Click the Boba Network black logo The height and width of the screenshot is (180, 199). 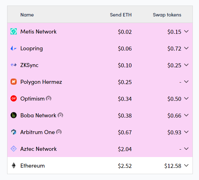[14, 115]
